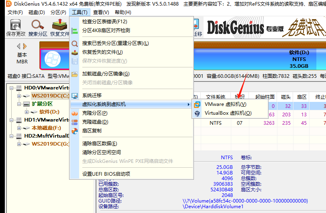Choose 扇区复制 menu entry
The height and width of the screenshot is (213, 326).
(132, 131)
